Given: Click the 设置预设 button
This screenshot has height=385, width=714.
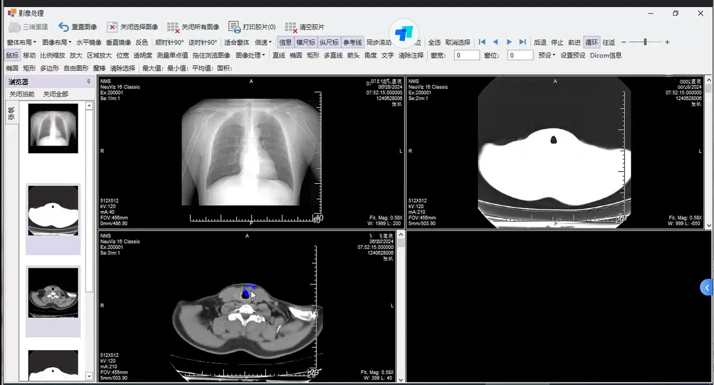Looking at the screenshot, I should [x=573, y=55].
